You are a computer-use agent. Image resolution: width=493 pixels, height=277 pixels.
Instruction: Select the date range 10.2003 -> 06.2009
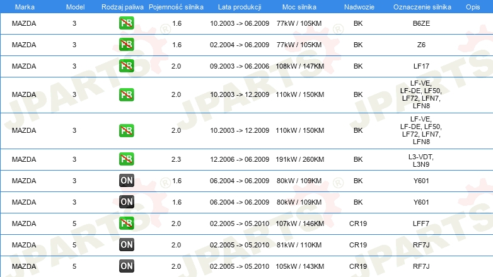pyautogui.click(x=240, y=23)
